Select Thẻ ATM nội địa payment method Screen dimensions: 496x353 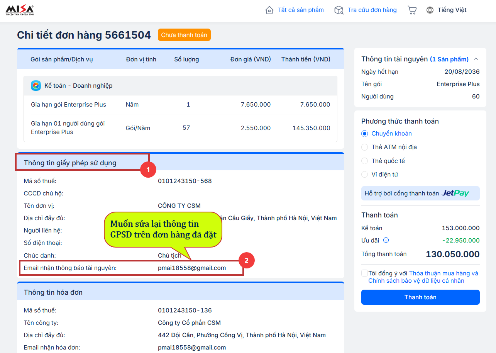click(x=364, y=147)
